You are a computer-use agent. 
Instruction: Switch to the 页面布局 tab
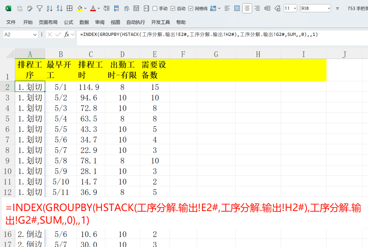[x=48, y=22]
